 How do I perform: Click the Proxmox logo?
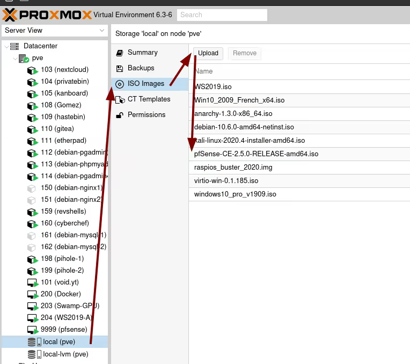[x=47, y=14]
